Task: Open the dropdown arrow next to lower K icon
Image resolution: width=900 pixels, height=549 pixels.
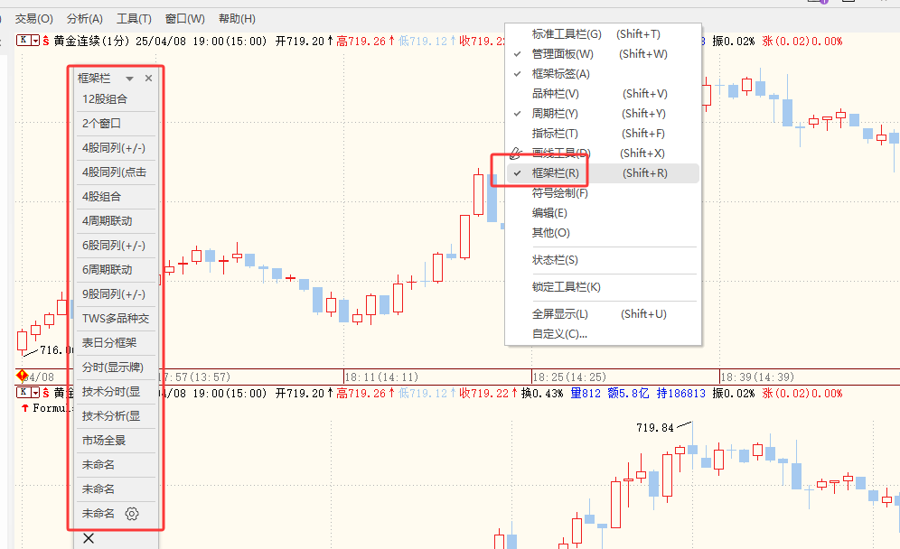Action: coord(35,393)
